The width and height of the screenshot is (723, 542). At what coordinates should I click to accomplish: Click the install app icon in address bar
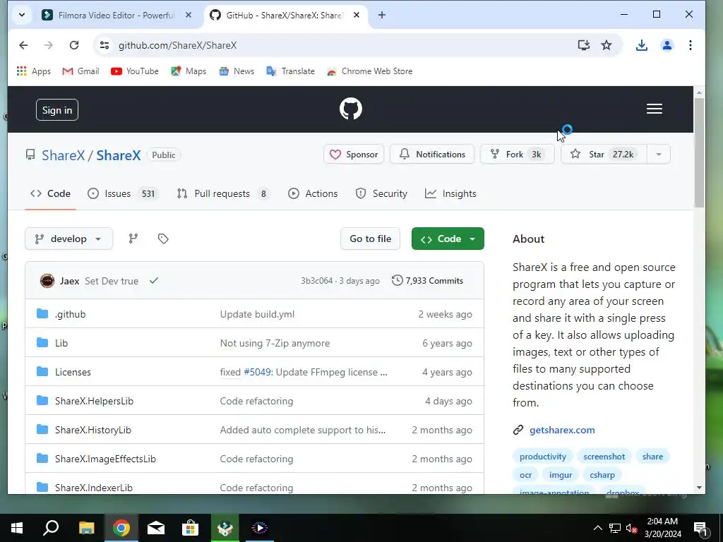[584, 45]
